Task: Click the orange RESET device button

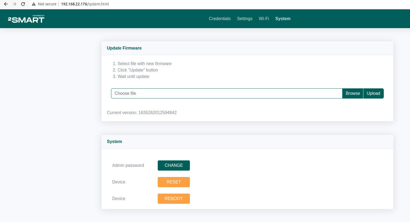Action: click(x=174, y=182)
